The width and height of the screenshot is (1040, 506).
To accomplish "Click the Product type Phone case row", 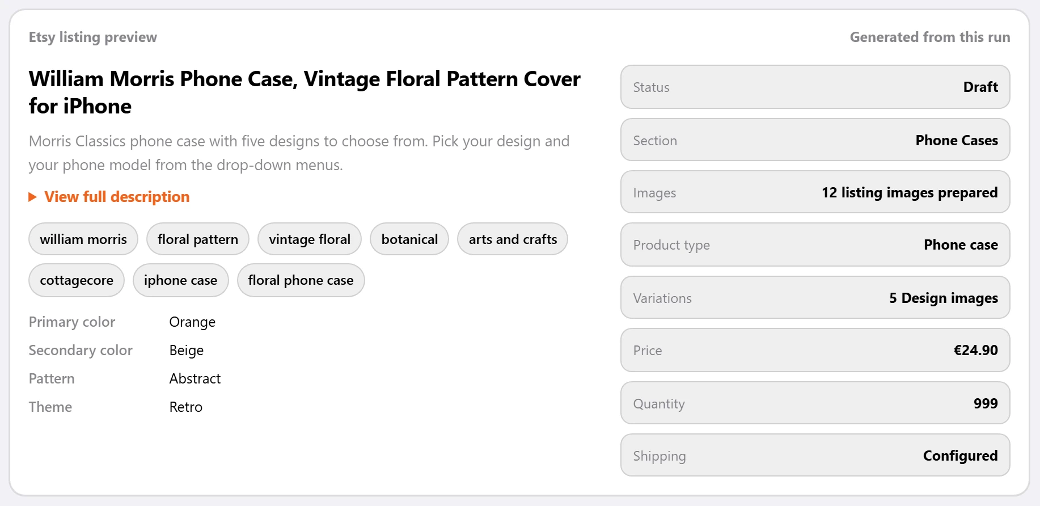I will pos(815,244).
